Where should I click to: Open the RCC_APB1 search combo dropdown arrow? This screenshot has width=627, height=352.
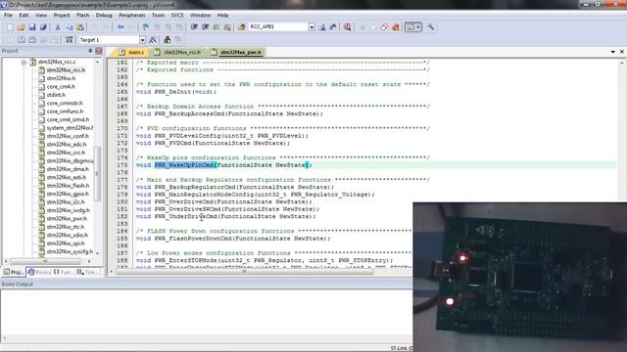[x=312, y=27]
